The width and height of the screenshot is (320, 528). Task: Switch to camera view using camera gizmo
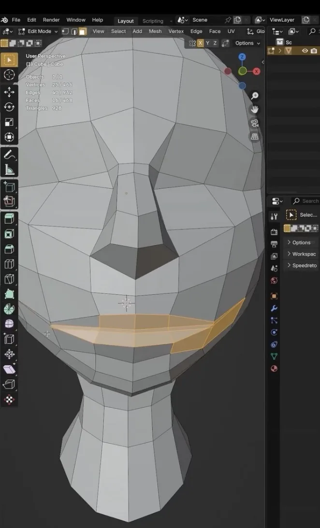[x=255, y=123]
